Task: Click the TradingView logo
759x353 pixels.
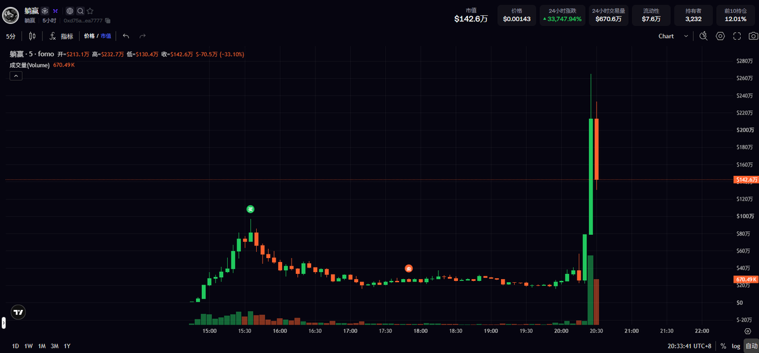Action: (18, 312)
